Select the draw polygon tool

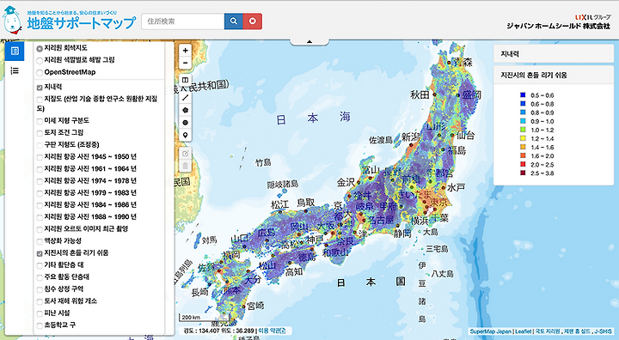click(185, 110)
